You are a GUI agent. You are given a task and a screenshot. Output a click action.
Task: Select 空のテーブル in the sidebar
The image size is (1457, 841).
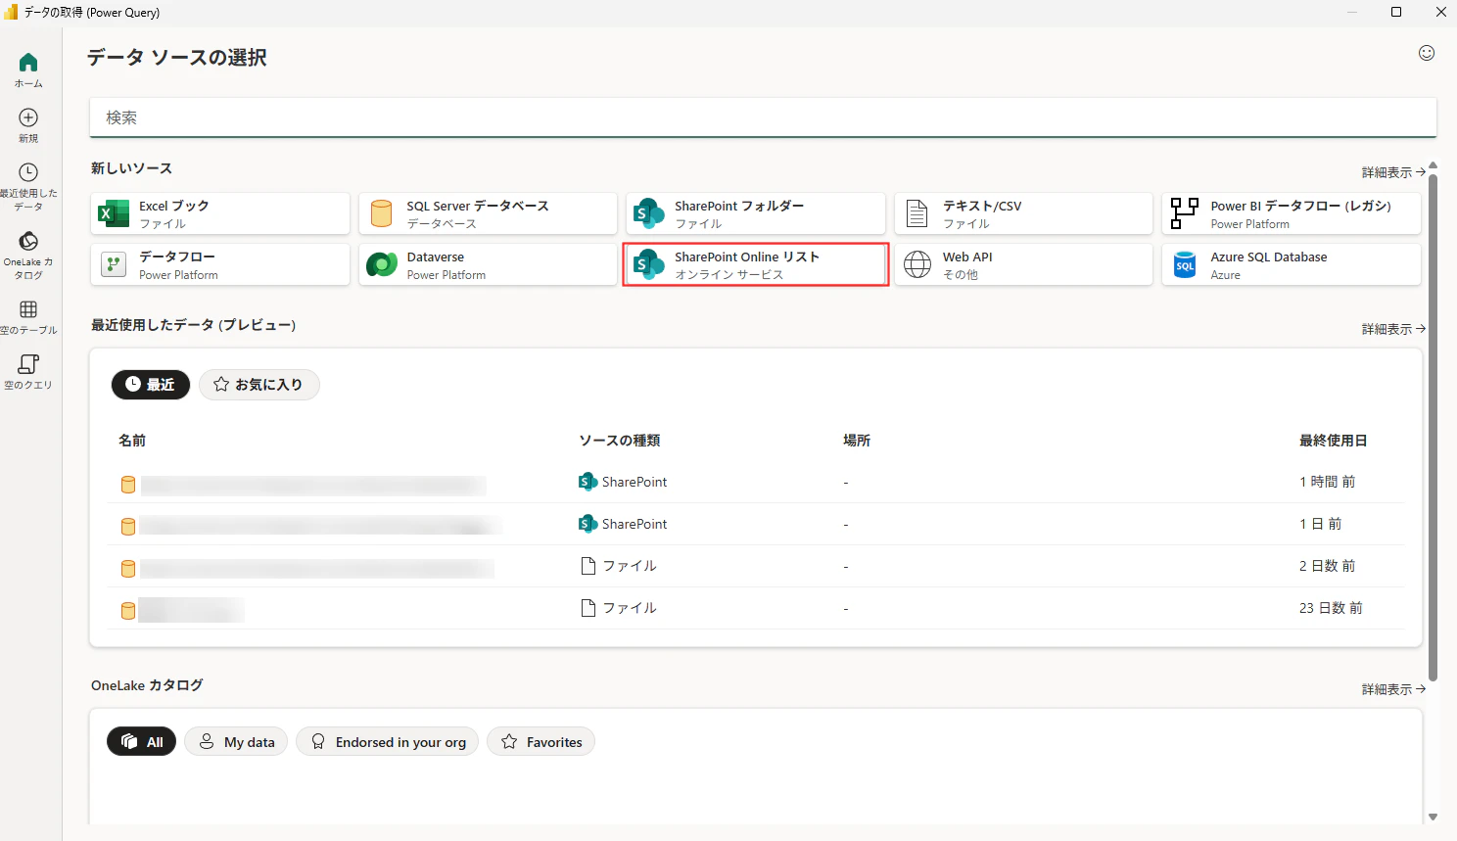coord(28,317)
